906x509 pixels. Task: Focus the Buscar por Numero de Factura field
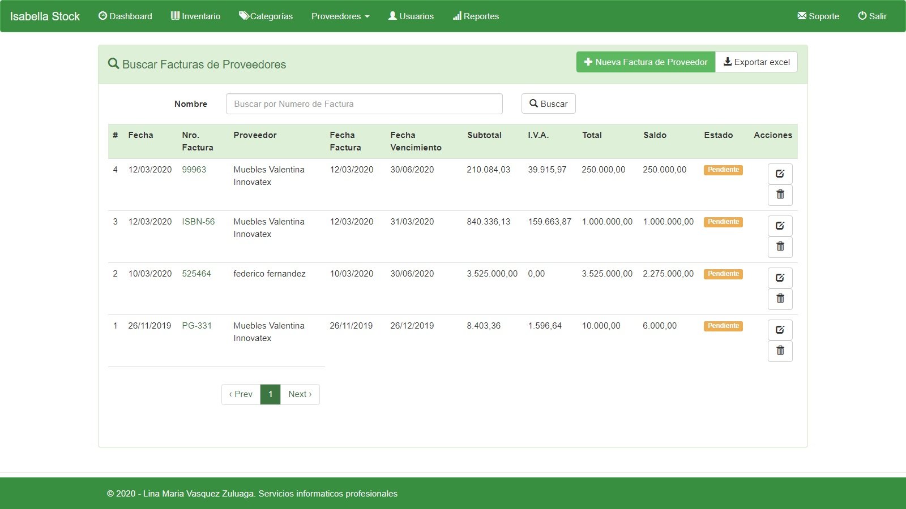point(364,104)
